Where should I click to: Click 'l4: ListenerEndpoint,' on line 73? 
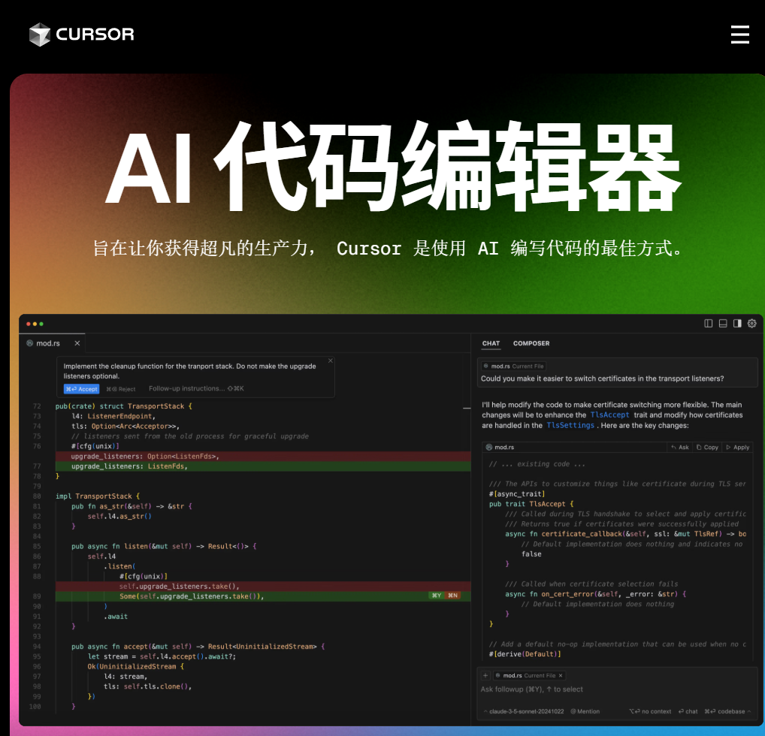click(x=113, y=416)
